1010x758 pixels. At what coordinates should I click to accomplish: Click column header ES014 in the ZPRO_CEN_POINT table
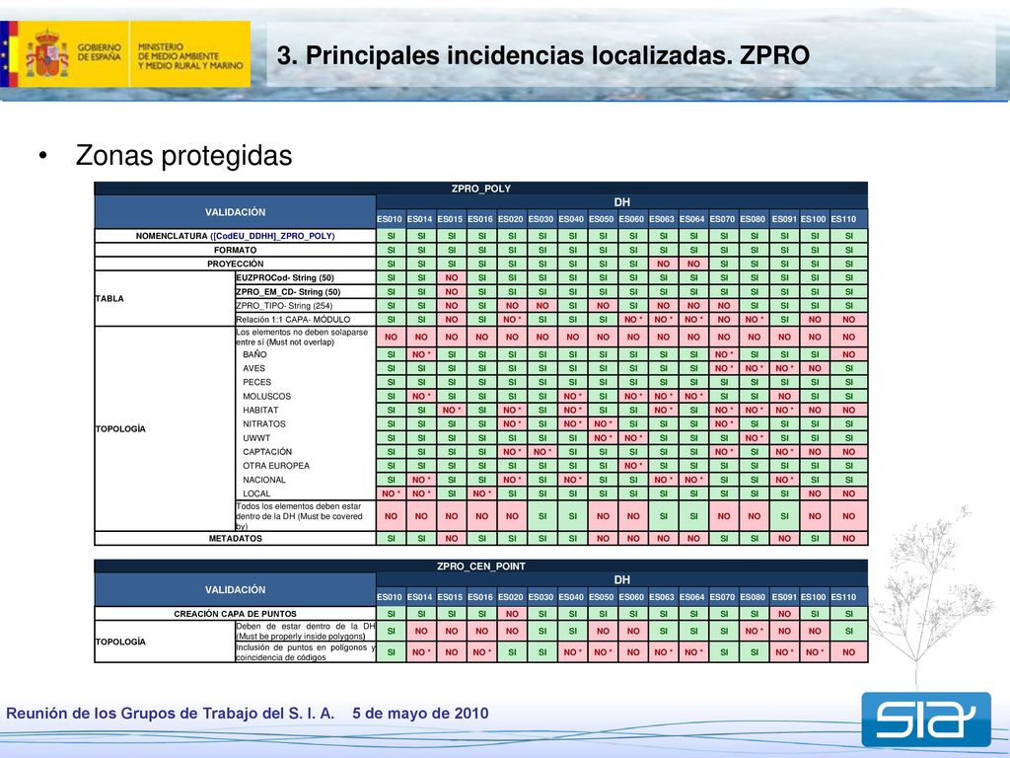click(420, 597)
